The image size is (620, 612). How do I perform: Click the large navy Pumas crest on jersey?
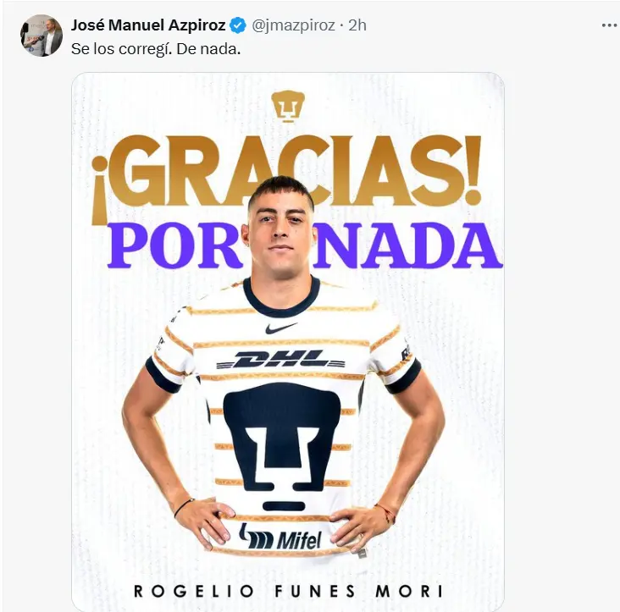282,446
